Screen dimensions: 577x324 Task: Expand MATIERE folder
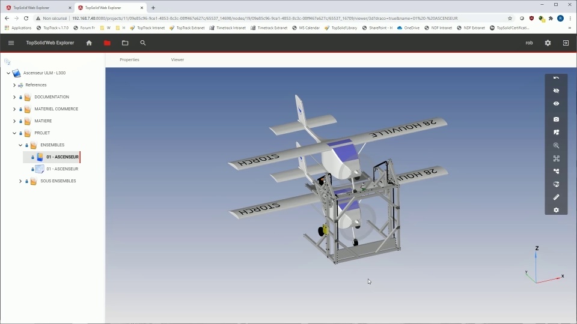pyautogui.click(x=14, y=121)
